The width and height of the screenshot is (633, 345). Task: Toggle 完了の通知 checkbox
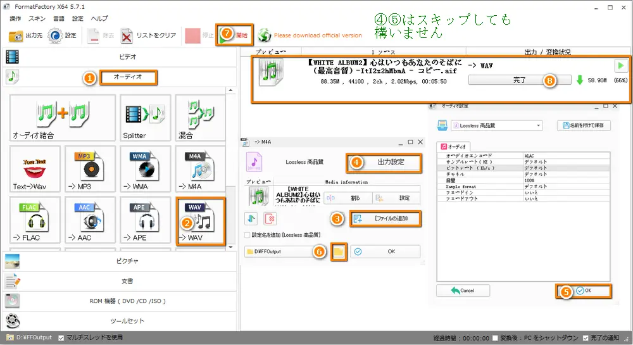pyautogui.click(x=586, y=338)
